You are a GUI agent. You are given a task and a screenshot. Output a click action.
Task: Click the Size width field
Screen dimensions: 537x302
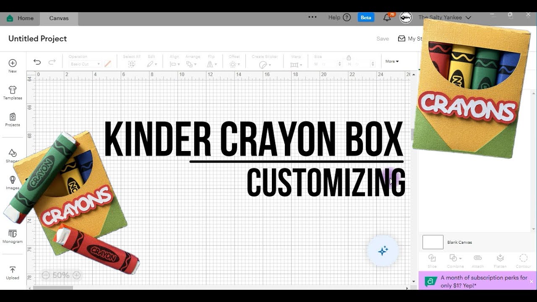click(x=328, y=64)
